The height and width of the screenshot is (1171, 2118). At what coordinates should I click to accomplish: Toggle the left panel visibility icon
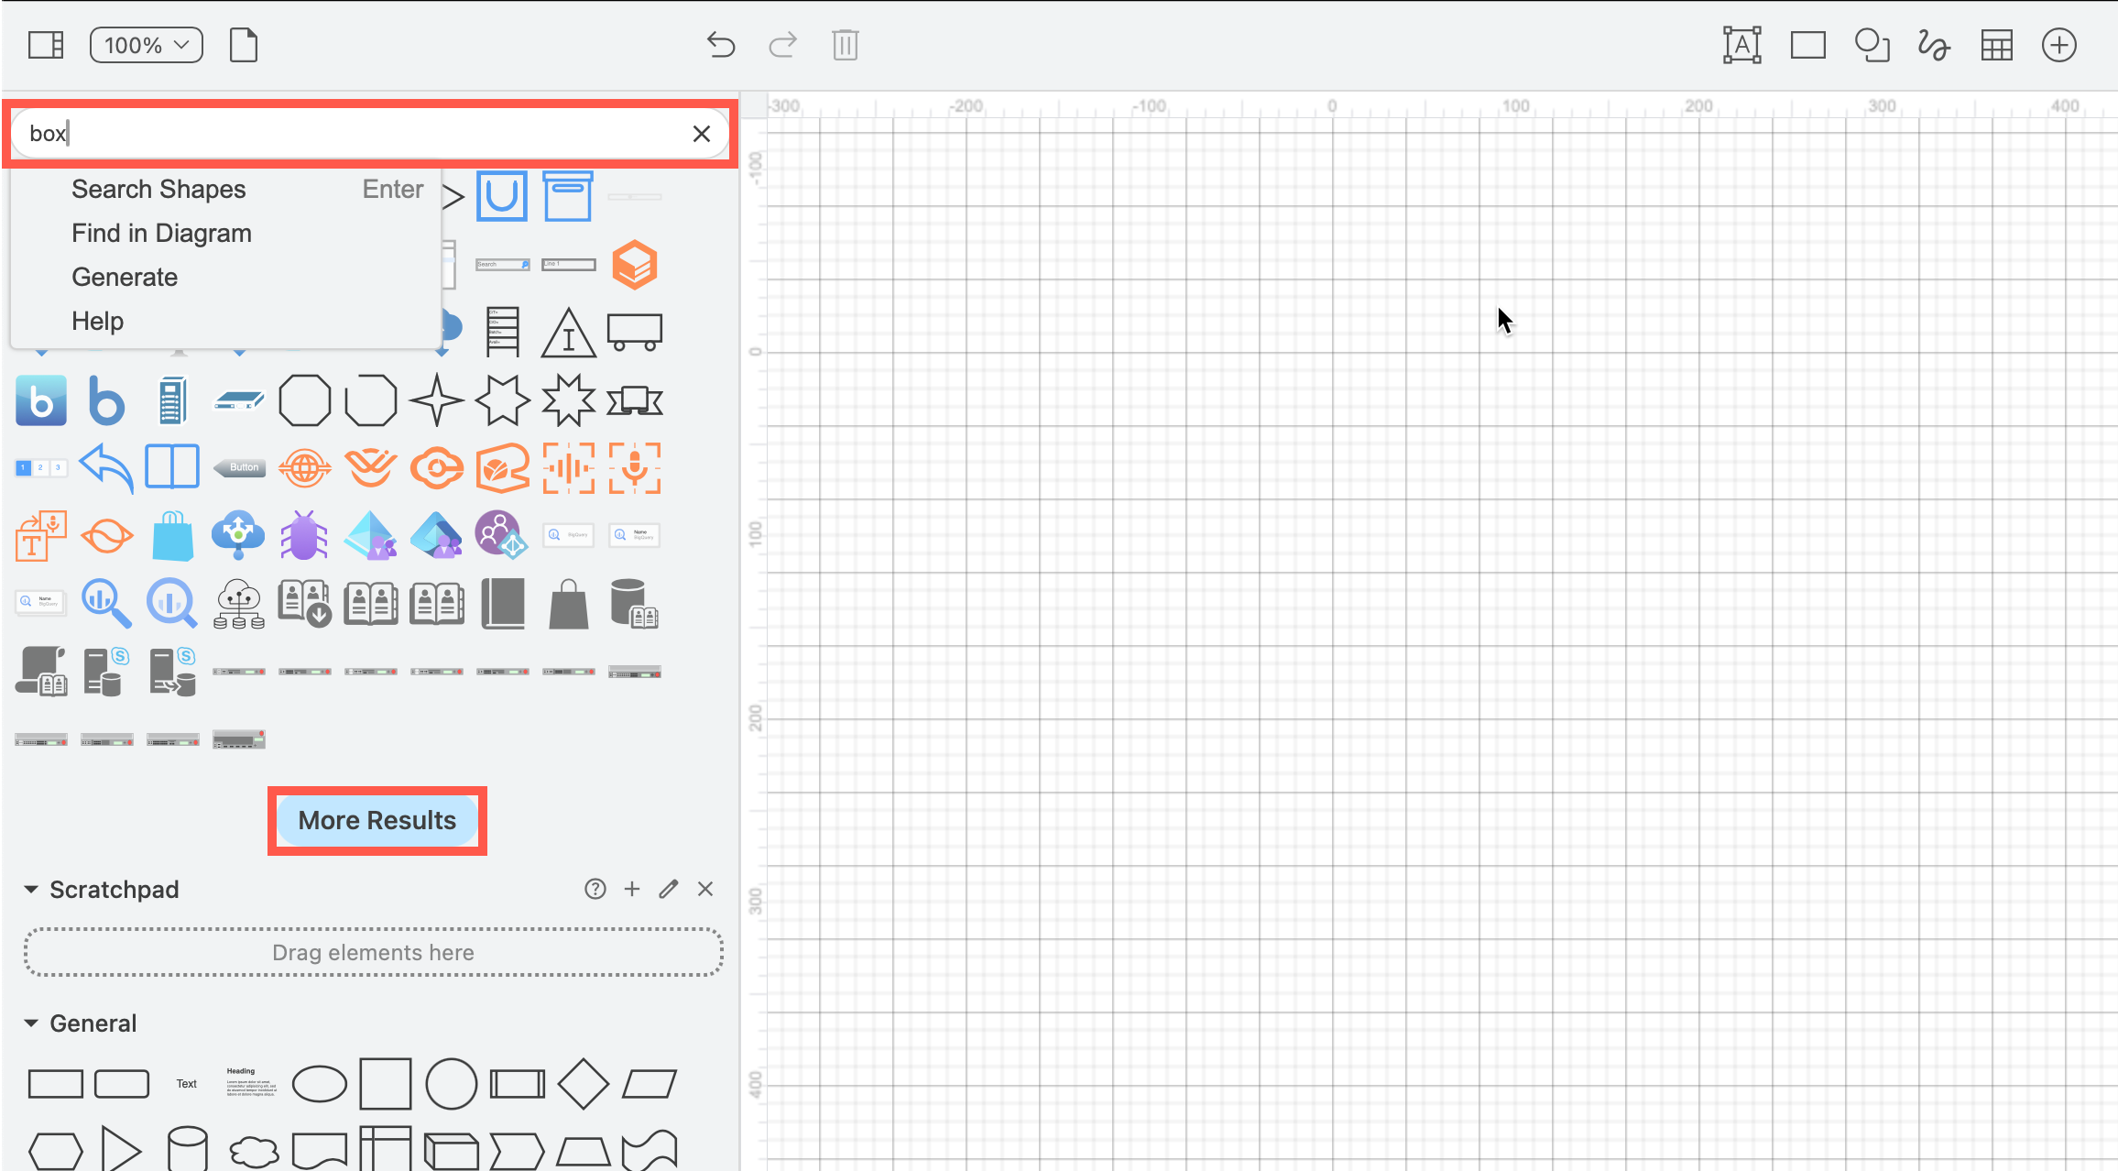click(x=45, y=44)
